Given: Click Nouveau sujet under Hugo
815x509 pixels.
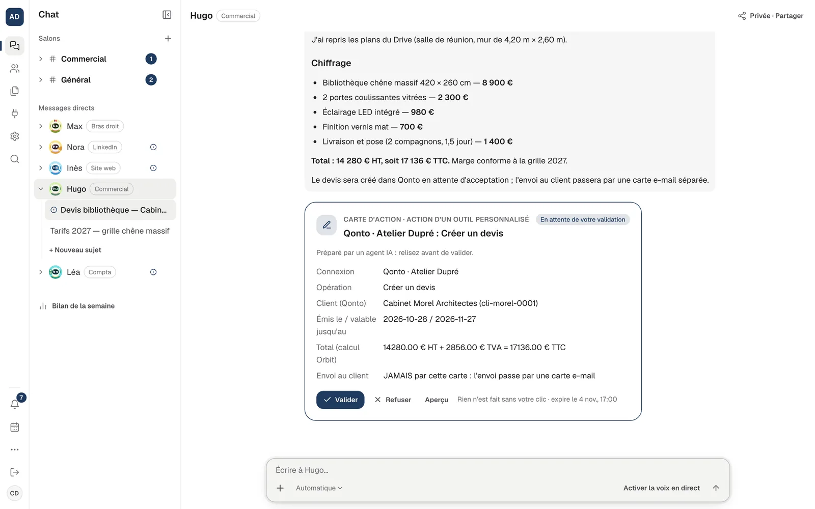Looking at the screenshot, I should [x=75, y=250].
